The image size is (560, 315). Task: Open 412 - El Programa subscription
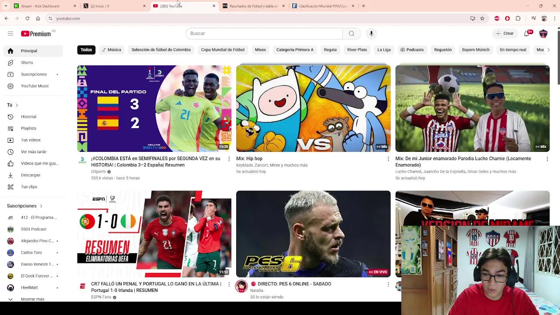(33, 217)
